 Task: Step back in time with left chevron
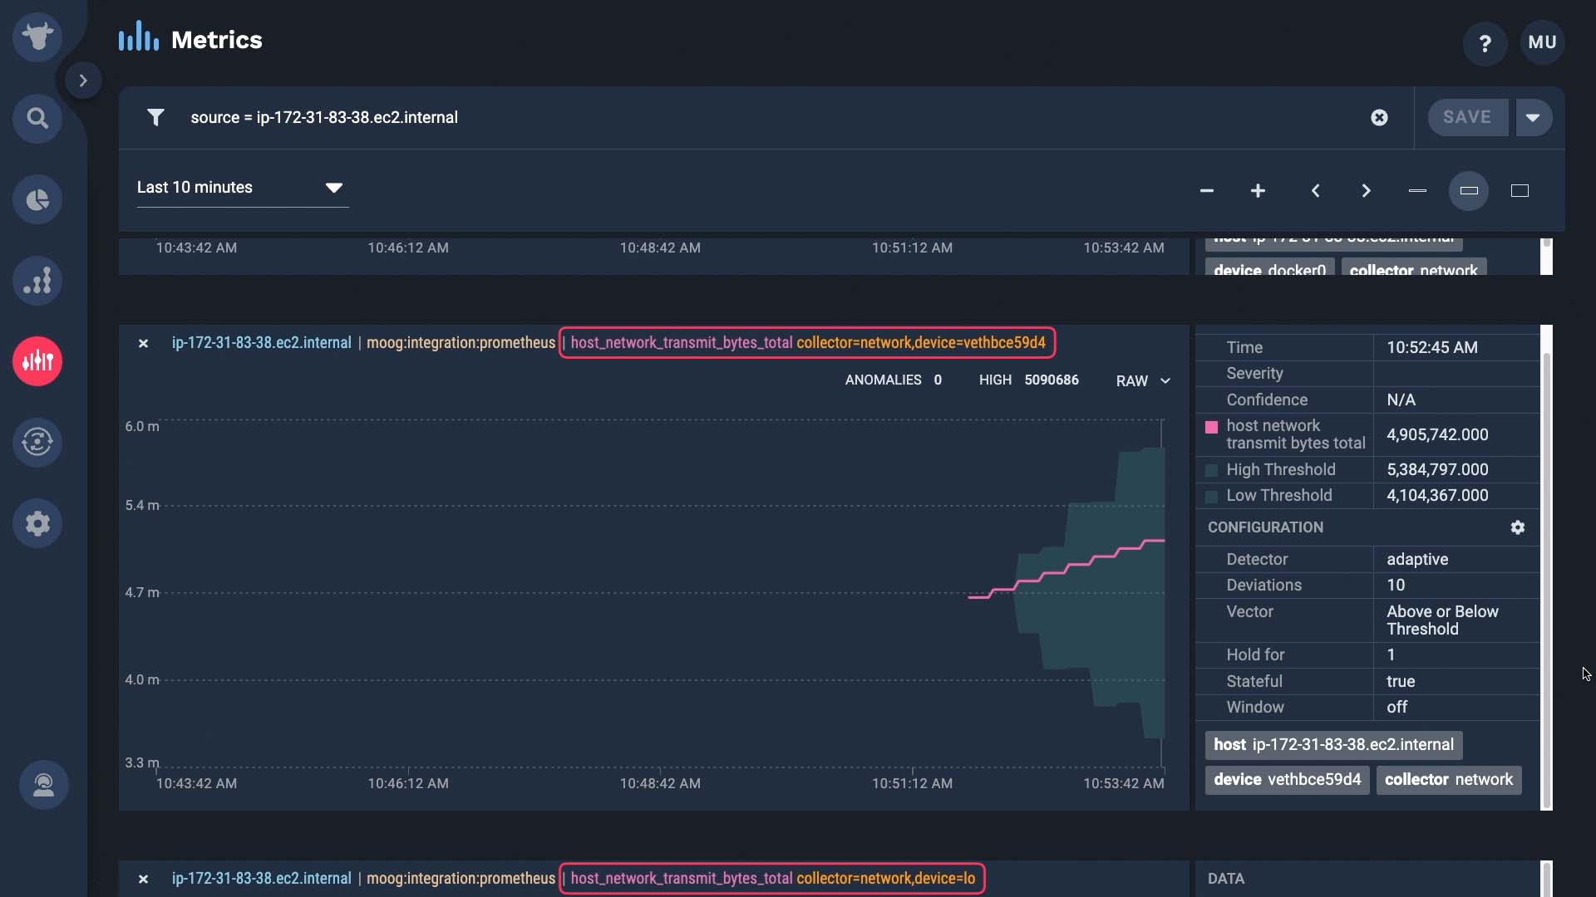click(x=1315, y=191)
